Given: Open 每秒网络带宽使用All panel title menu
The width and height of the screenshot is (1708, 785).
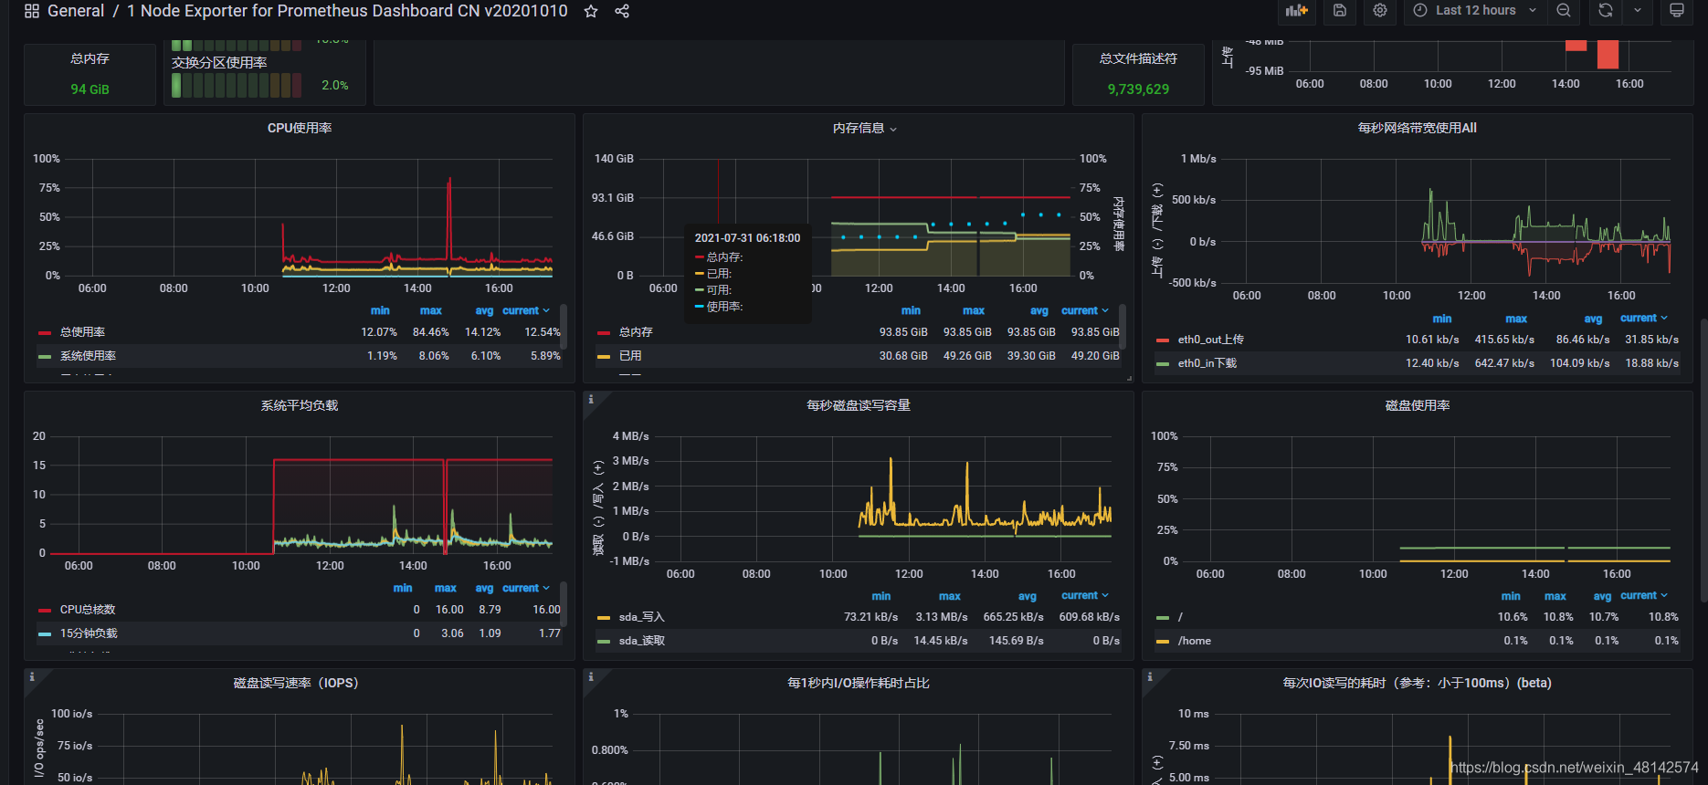Looking at the screenshot, I should 1417,128.
